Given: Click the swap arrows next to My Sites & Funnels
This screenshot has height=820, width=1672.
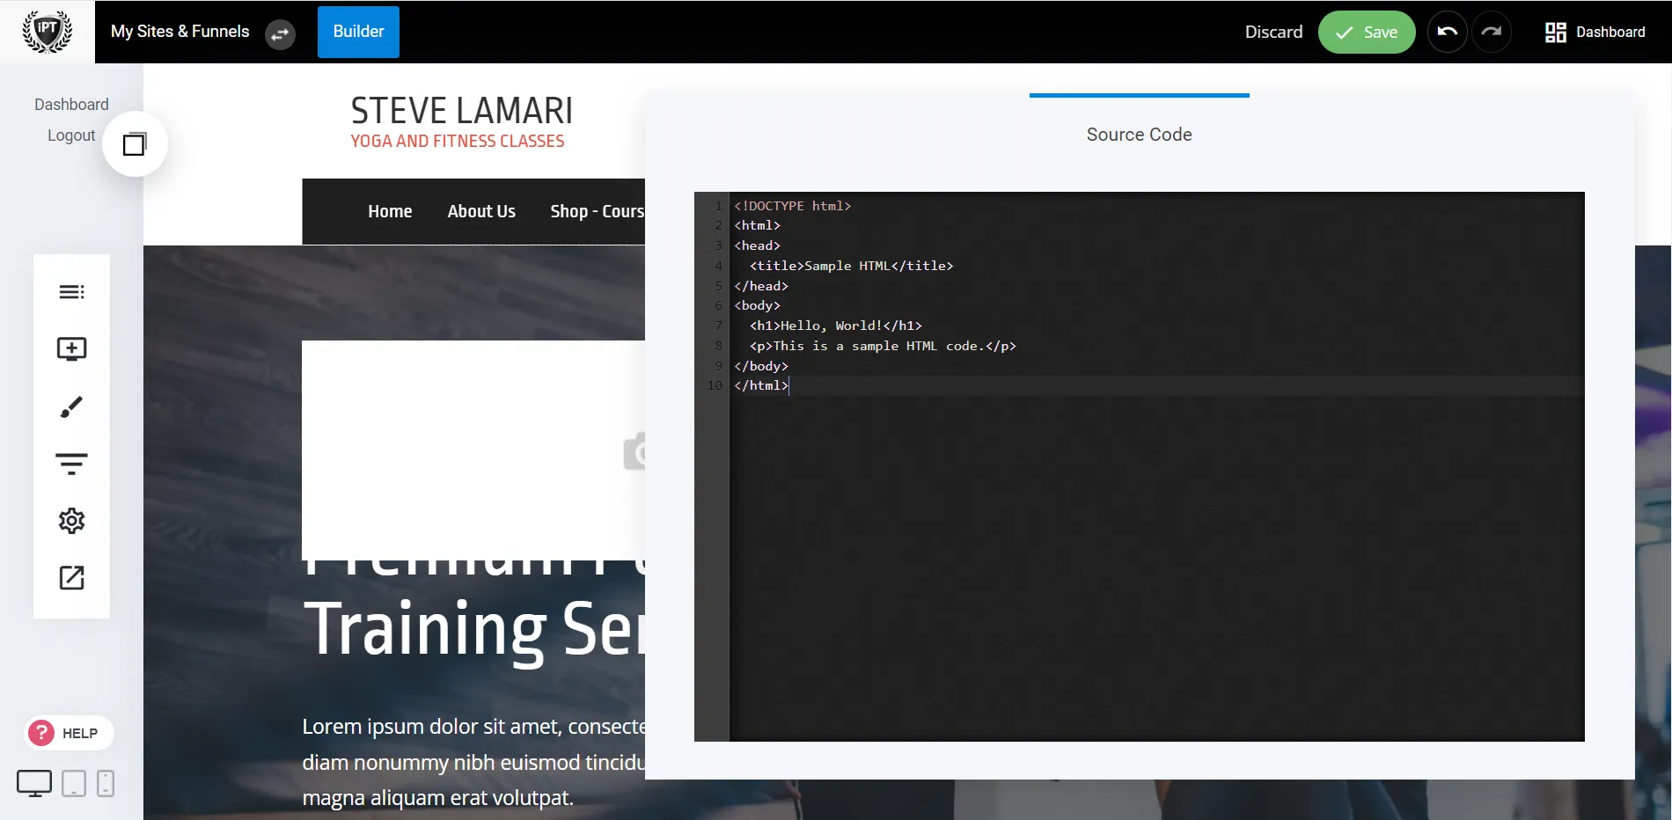Looking at the screenshot, I should tap(280, 35).
